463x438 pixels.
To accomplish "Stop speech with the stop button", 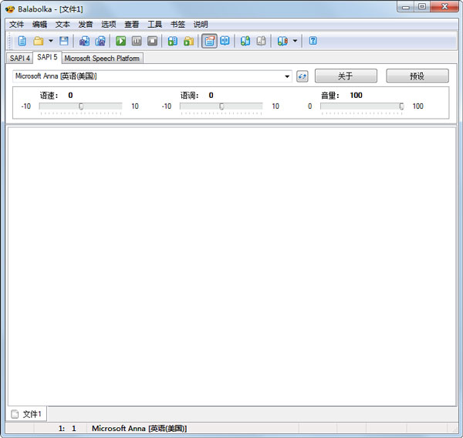I will point(152,41).
